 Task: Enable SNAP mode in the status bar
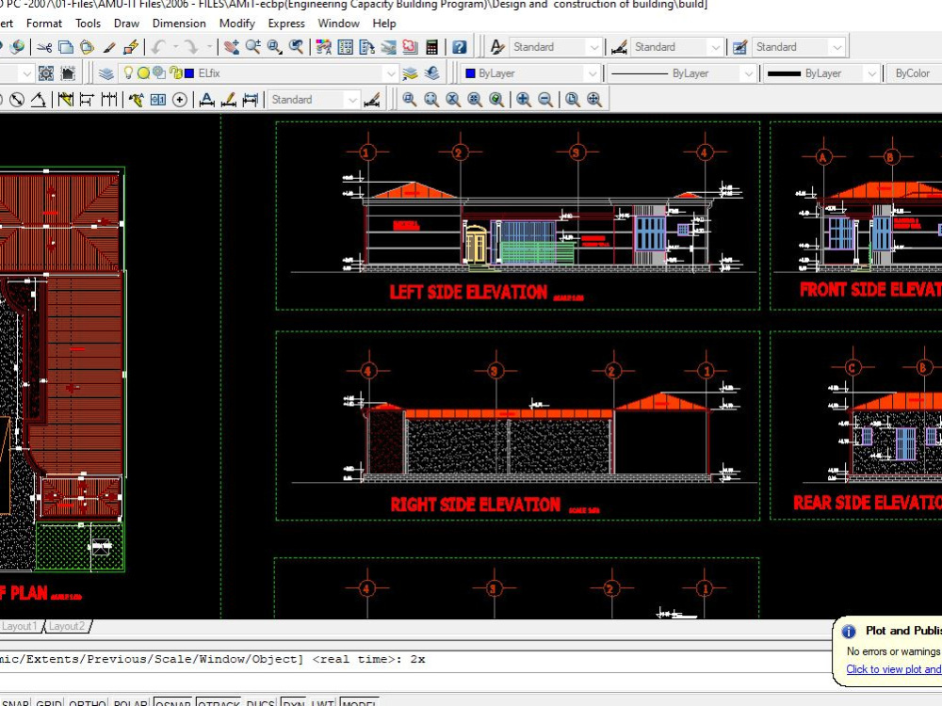coord(16,702)
